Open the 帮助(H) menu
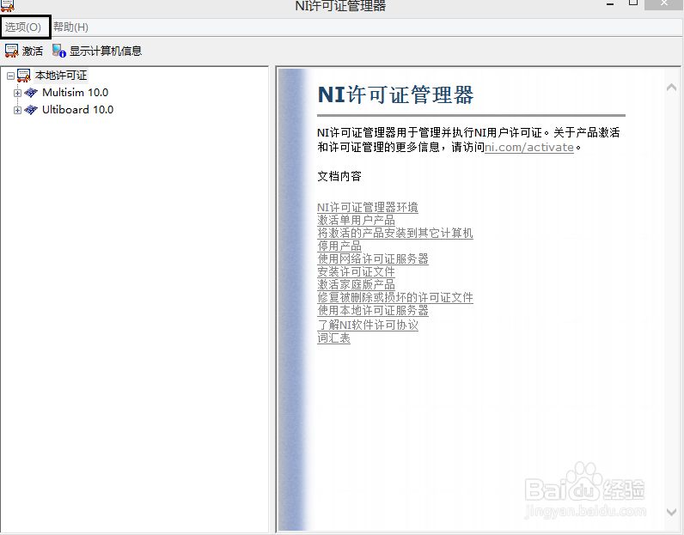 [70, 27]
